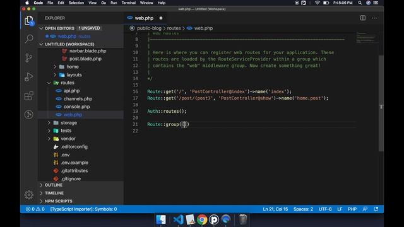Open api.php in the routes folder

click(x=71, y=91)
